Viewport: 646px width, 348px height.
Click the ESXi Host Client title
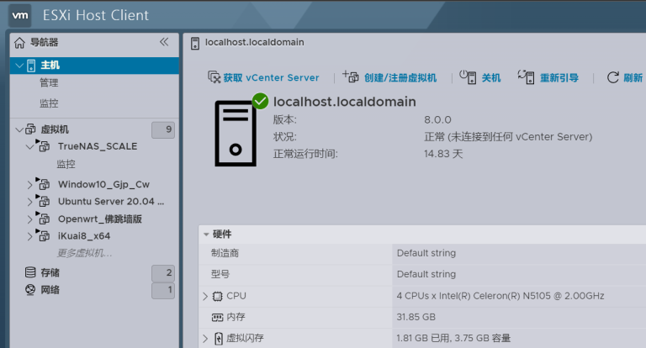(x=96, y=15)
